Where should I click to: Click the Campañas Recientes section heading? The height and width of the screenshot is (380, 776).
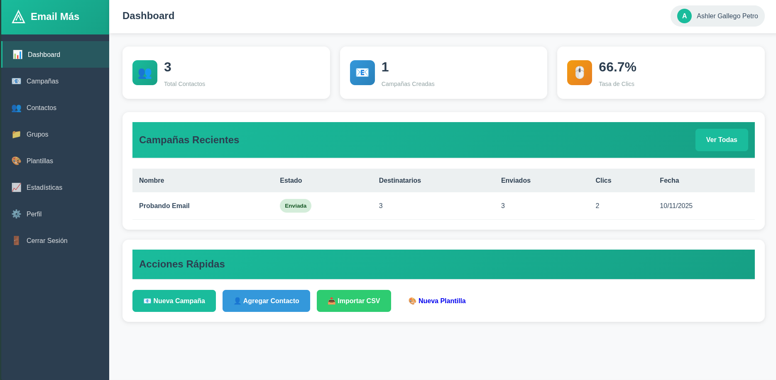[x=189, y=140]
